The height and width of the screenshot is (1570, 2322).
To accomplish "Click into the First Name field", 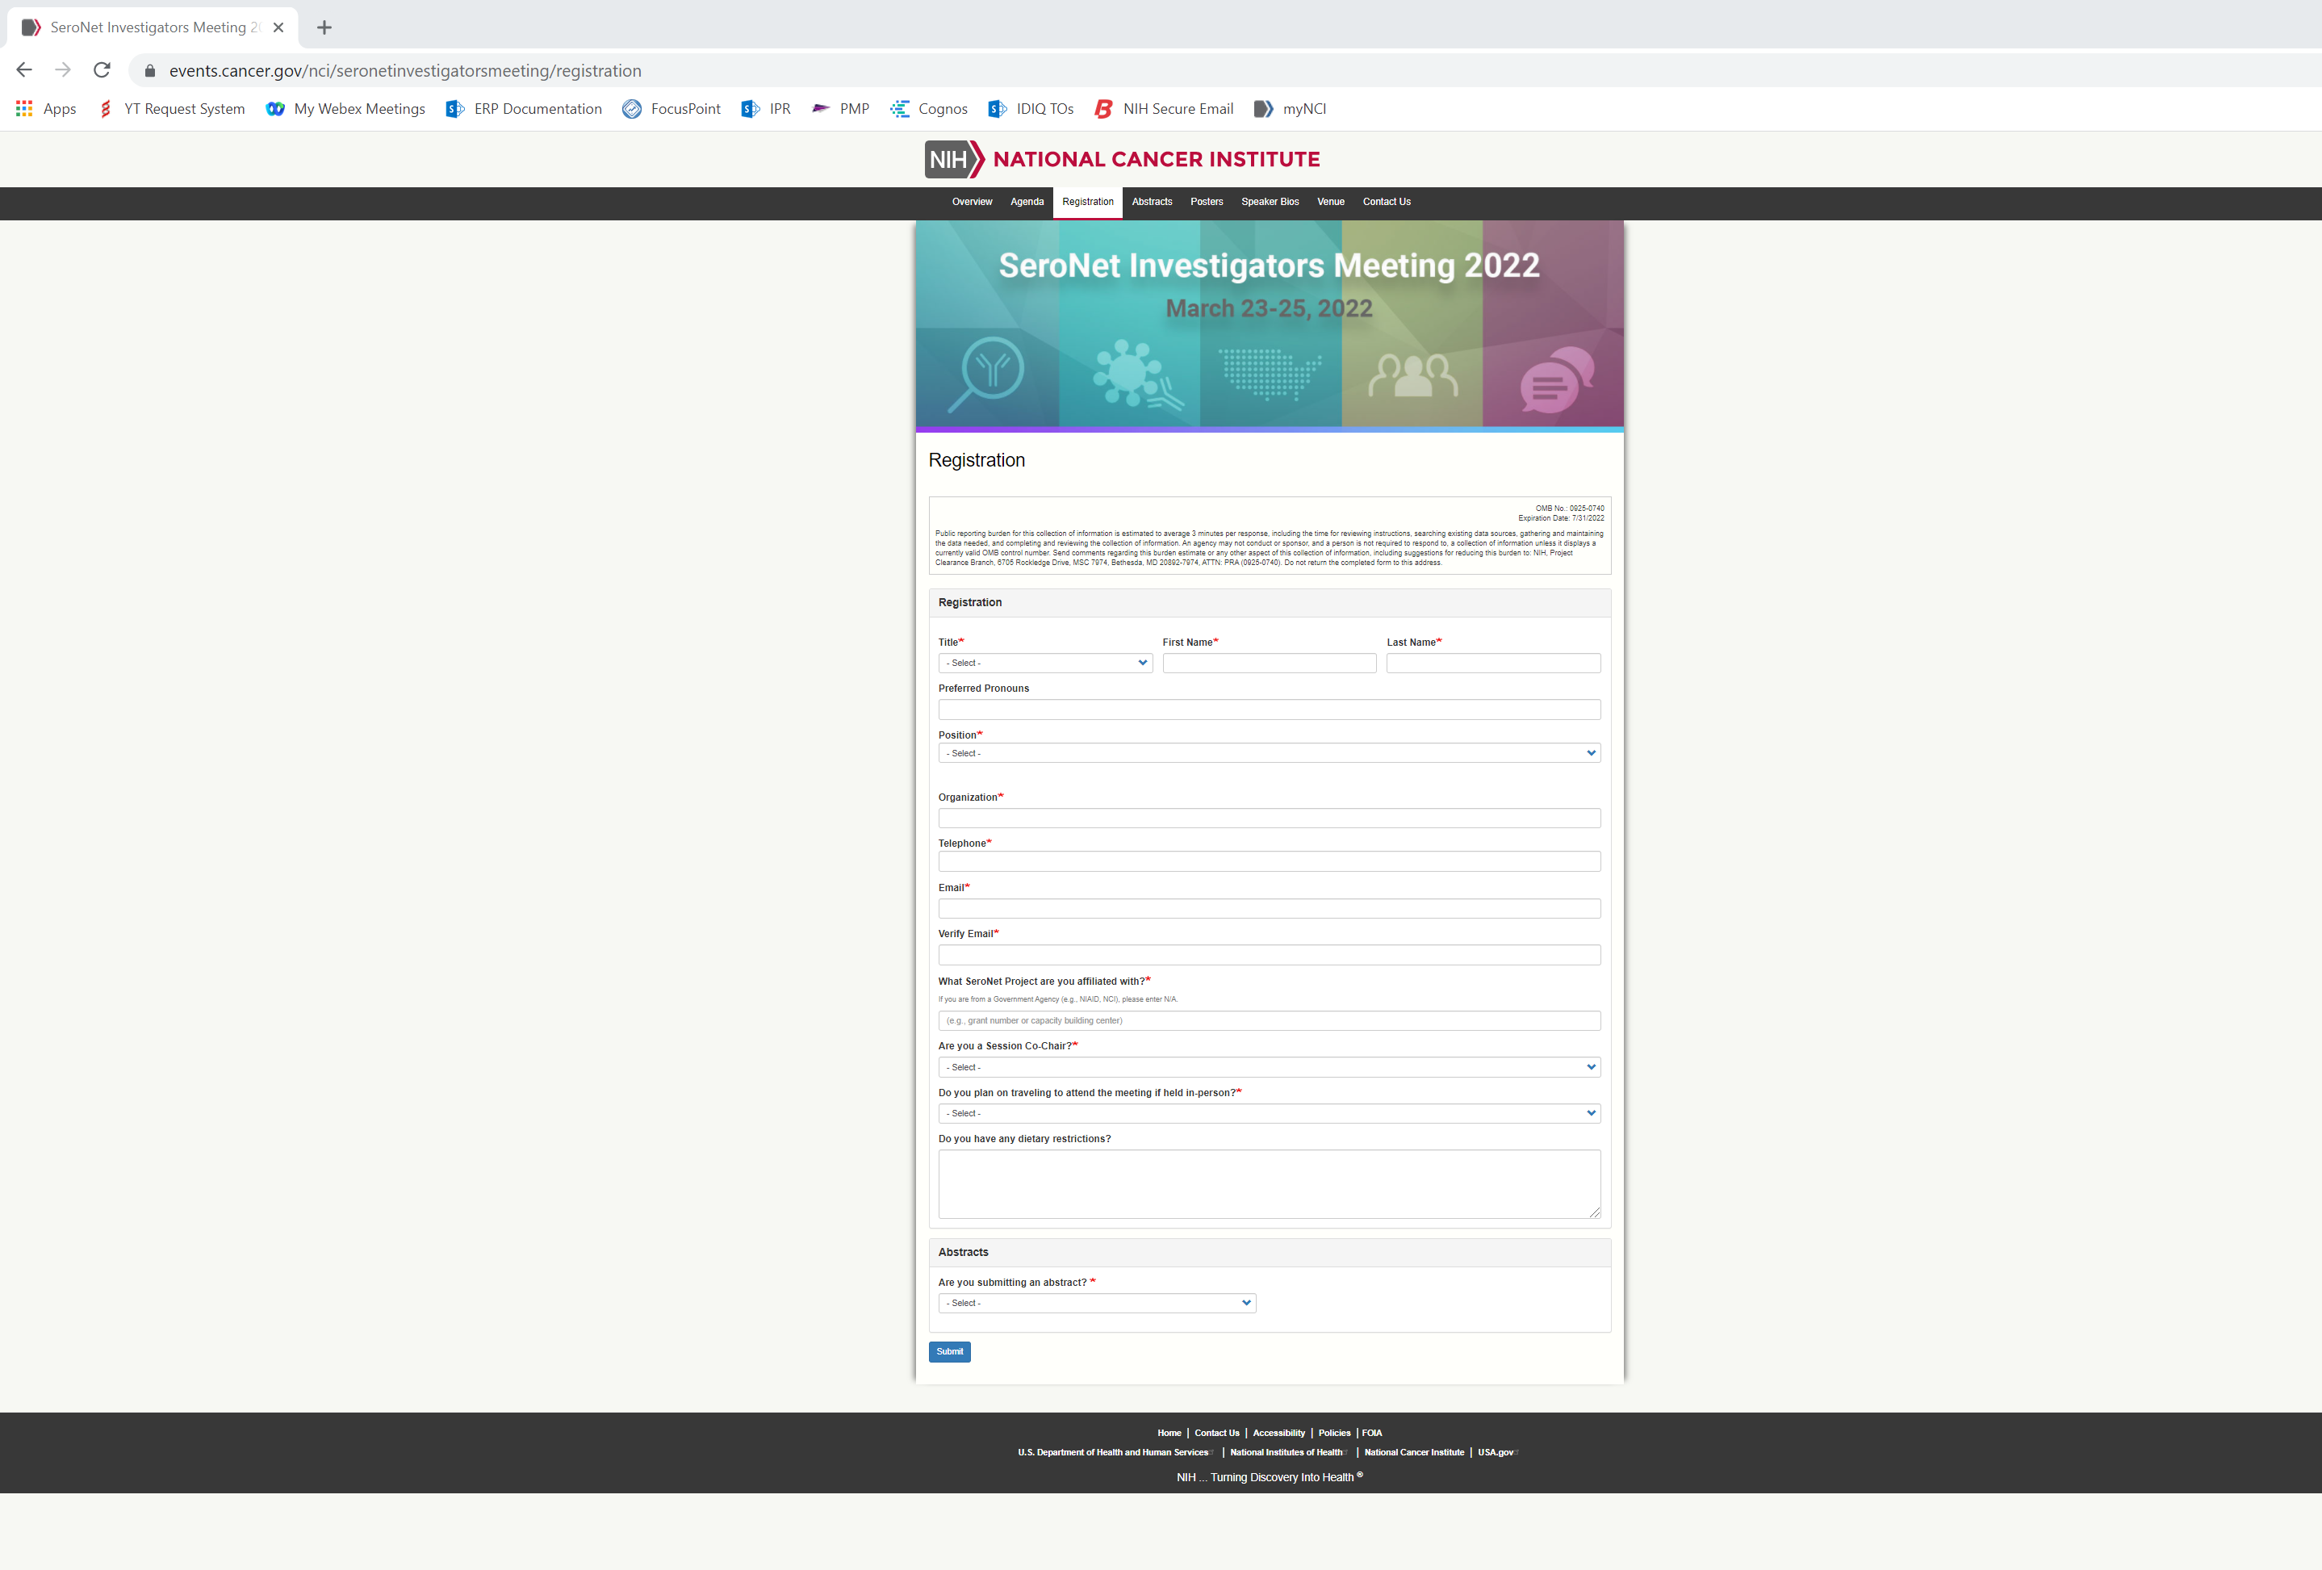I will click(1269, 664).
